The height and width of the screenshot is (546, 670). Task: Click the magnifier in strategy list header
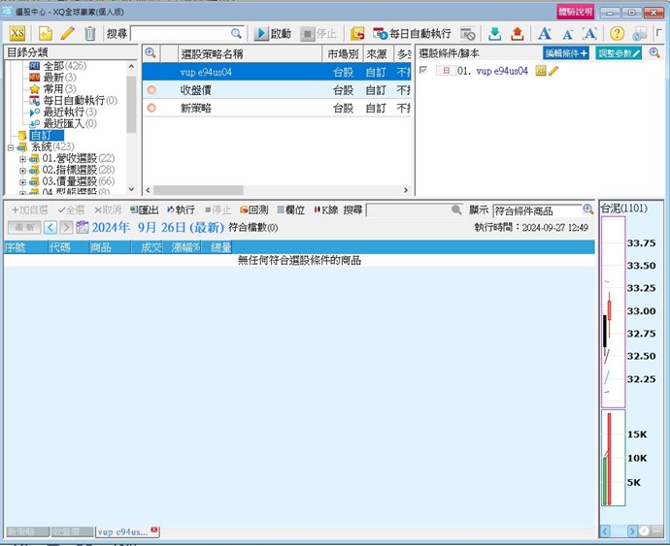pos(151,53)
